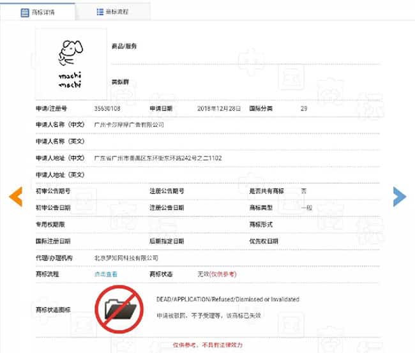This screenshot has height=353, width=415.
Task: Select agency name 北京梦知网科技有限公司
Action: [x=126, y=258]
